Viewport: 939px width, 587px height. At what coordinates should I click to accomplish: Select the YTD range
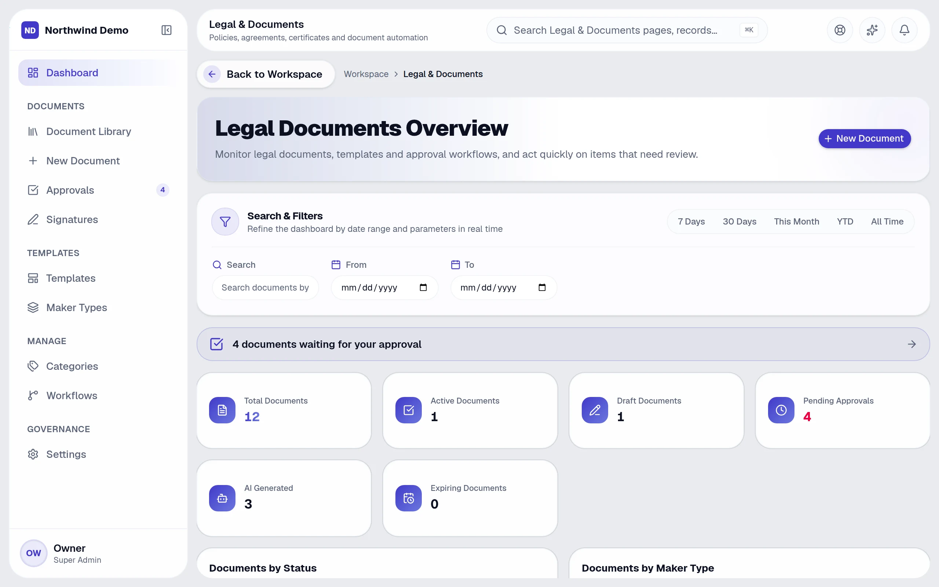tap(845, 221)
